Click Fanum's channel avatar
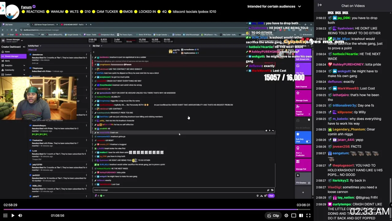Viewport: 392px width, 221px height. [12, 11]
